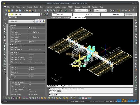Toggle layer on/off lightbulb icon
140x105 pixels.
(10, 14)
